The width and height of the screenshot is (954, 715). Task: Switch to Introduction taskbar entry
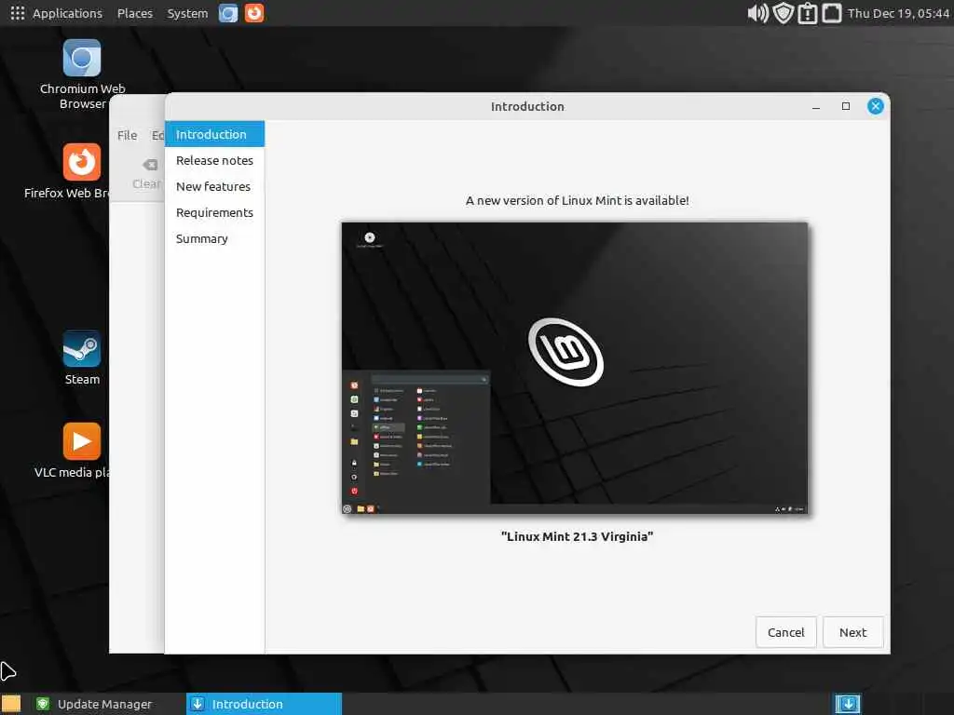(x=264, y=704)
